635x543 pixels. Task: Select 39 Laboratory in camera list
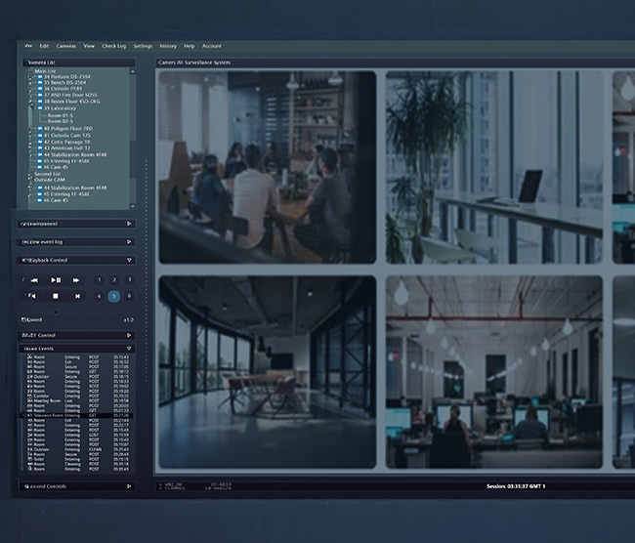click(61, 108)
